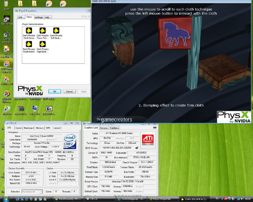This screenshot has height=202, width=253.
Task: Click the GPU-Z screenshot camera icon
Action: click(x=155, y=127)
